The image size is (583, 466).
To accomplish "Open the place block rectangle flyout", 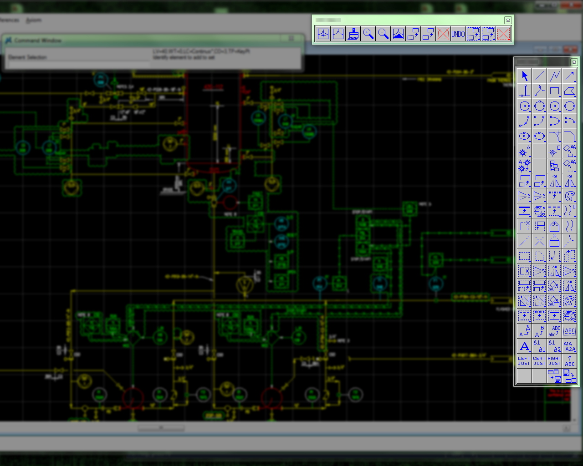I will [555, 91].
